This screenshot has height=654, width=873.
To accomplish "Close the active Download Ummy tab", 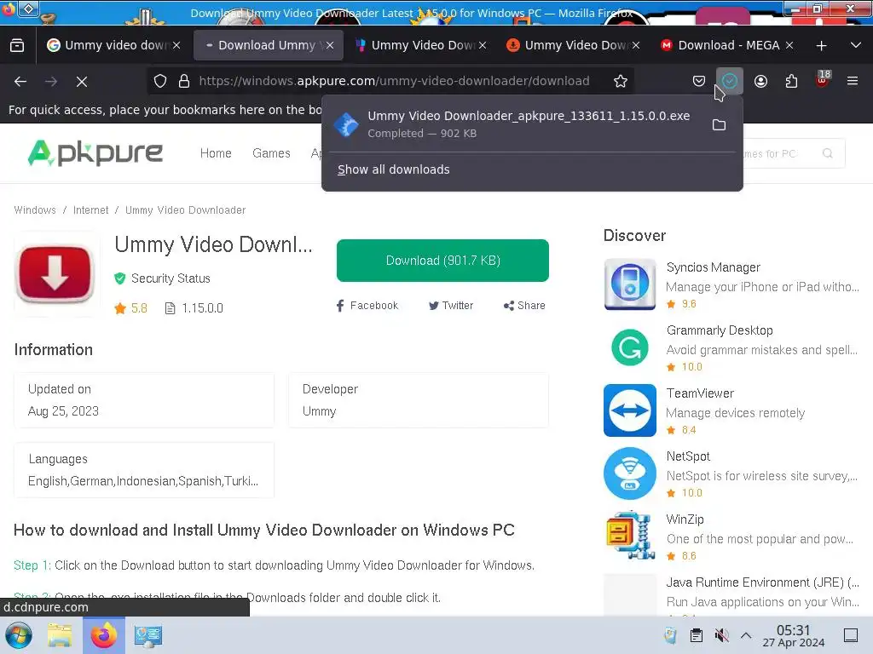I will [x=330, y=46].
